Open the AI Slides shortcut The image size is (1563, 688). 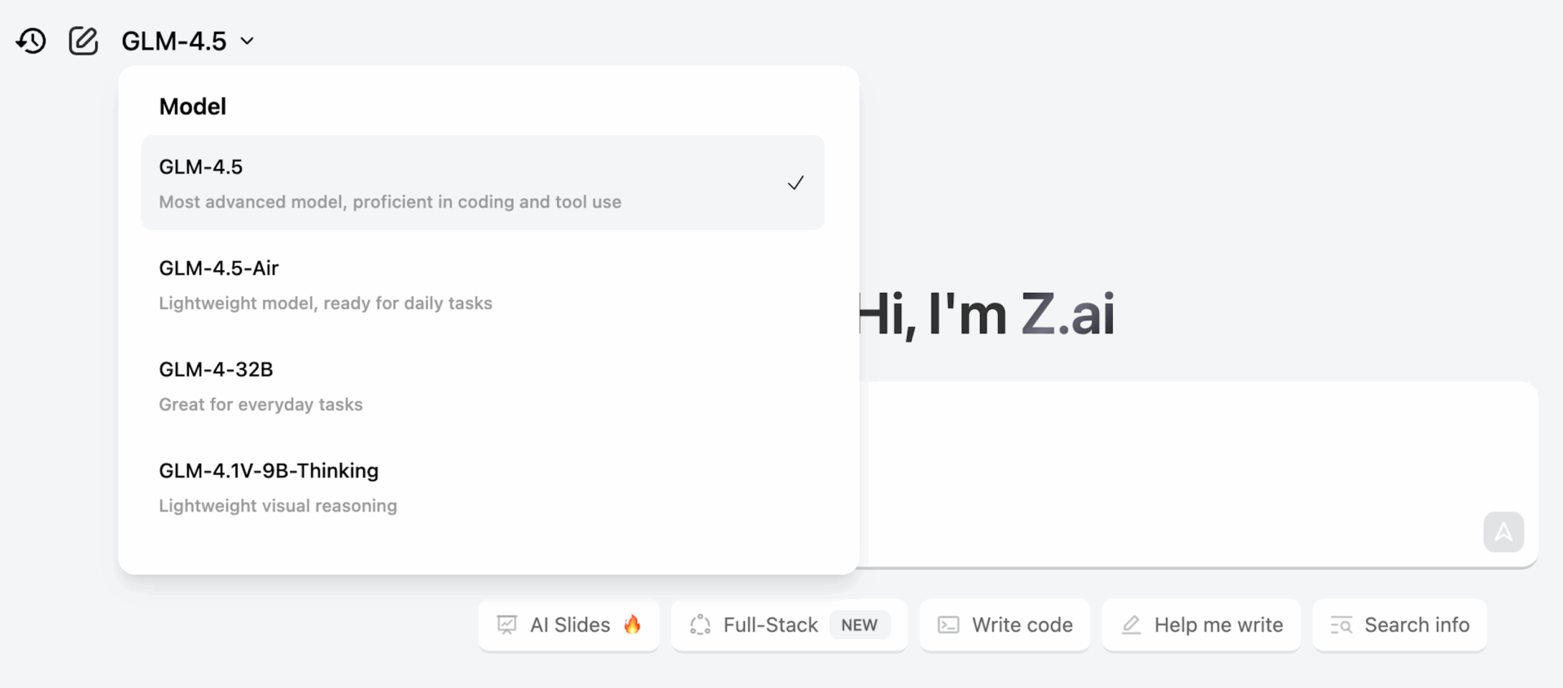click(569, 625)
